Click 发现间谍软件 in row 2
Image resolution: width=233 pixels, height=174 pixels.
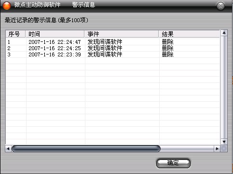[x=105, y=48]
